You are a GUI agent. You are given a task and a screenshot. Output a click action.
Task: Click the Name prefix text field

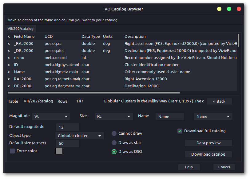(170, 117)
